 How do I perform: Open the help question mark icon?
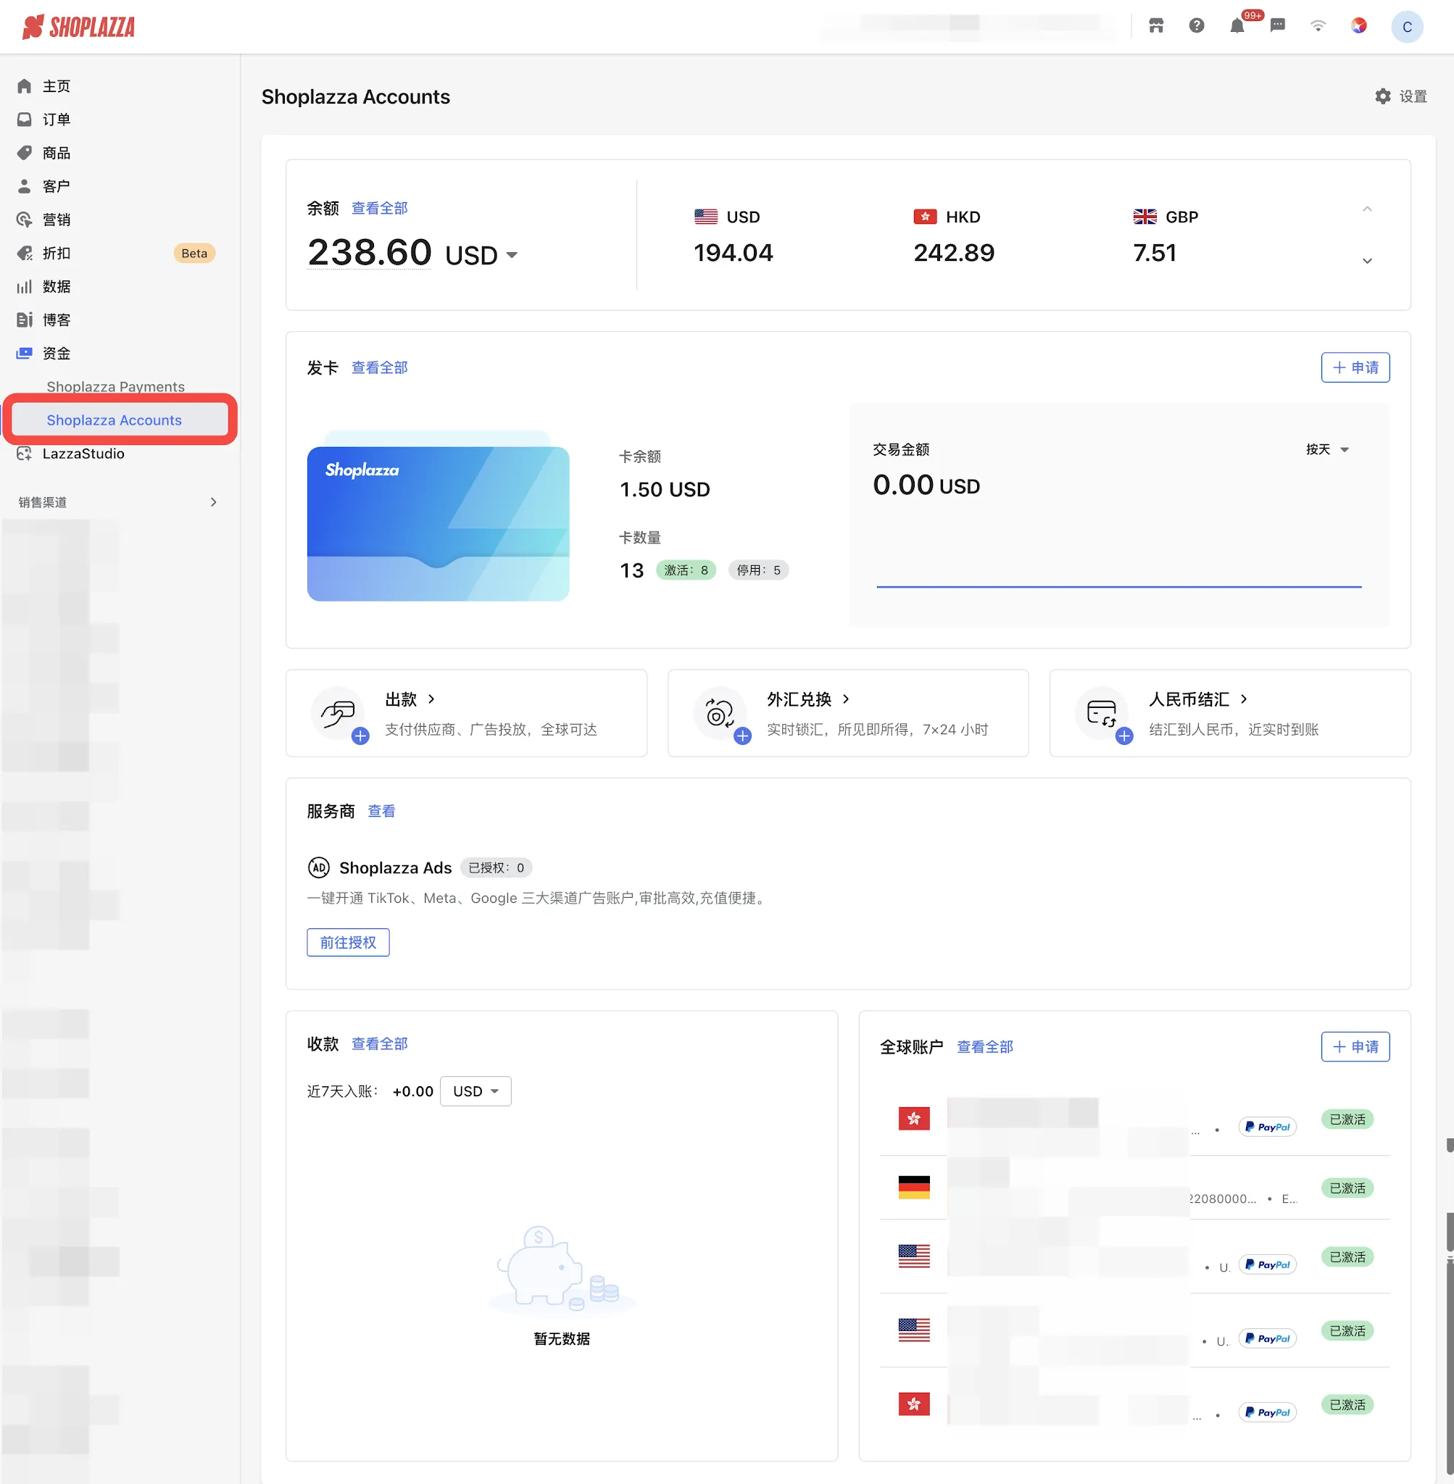(x=1197, y=26)
